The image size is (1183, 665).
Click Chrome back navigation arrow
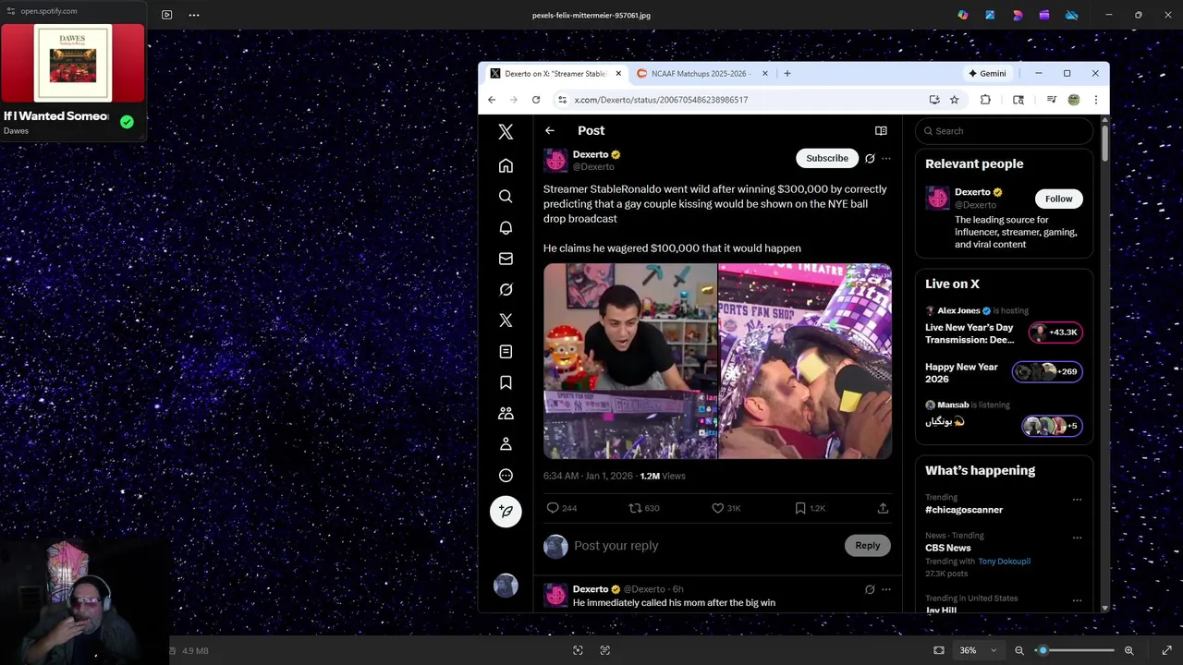tap(492, 100)
